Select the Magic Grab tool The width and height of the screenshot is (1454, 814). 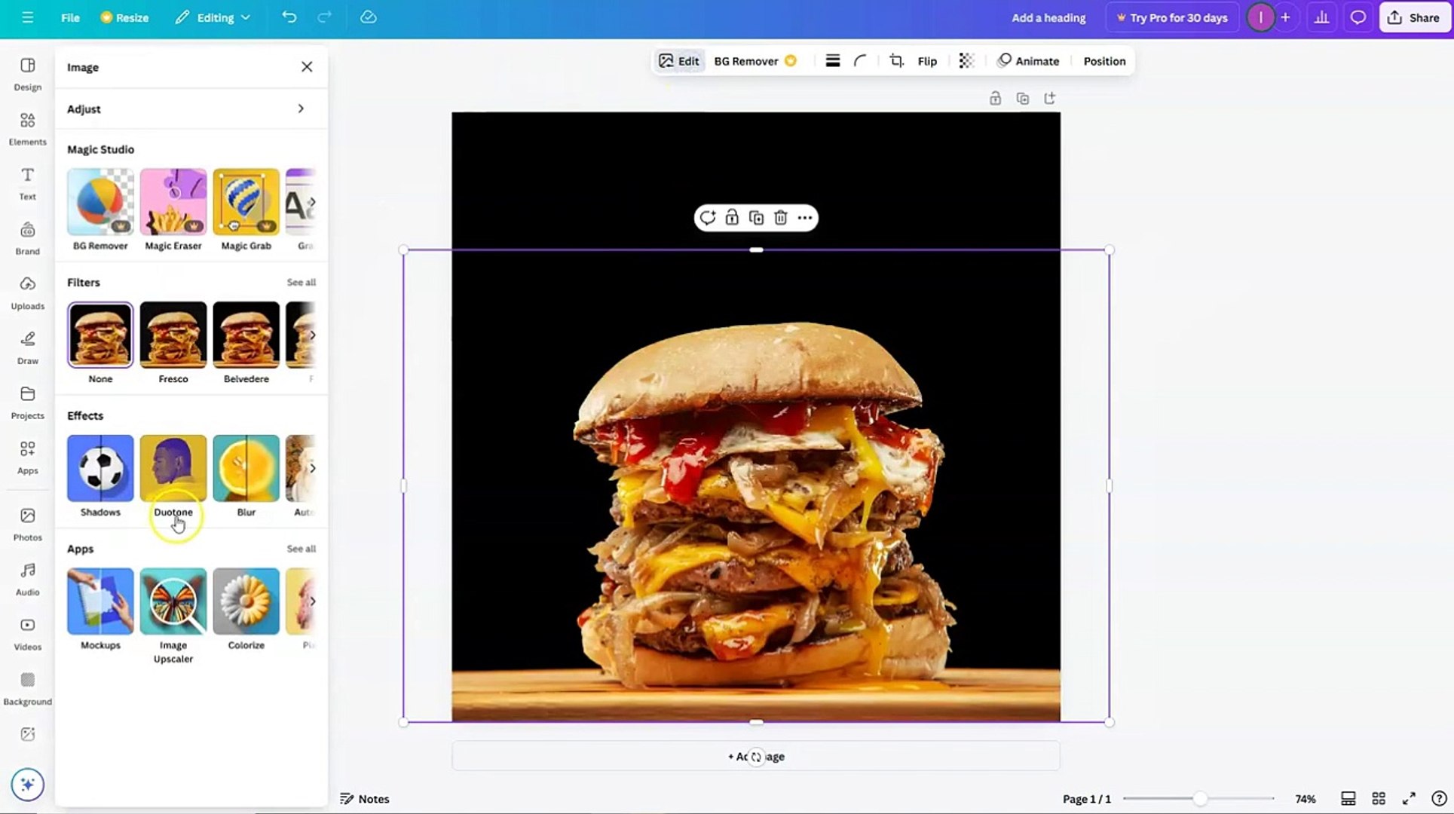pos(246,202)
